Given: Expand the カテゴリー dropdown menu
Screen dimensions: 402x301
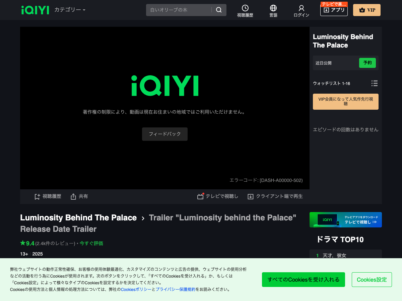Looking at the screenshot, I should point(70,10).
